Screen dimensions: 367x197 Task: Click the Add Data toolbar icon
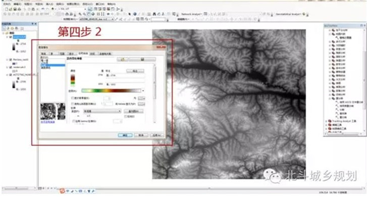53,9
